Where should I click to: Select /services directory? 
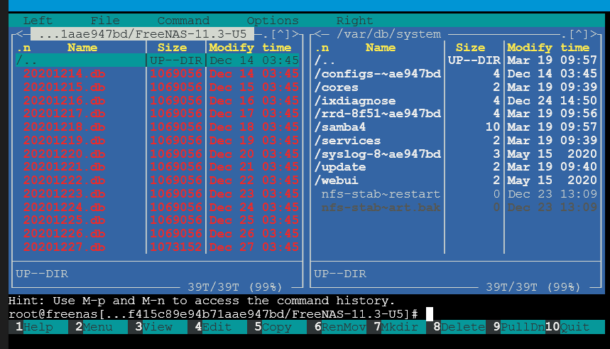456,140
